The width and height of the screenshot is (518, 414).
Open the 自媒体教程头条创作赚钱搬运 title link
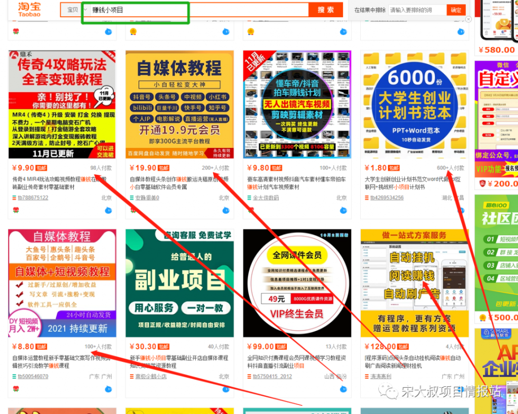pos(179,183)
